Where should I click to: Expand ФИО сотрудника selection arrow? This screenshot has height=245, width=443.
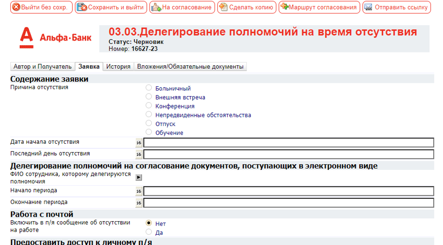pyautogui.click(x=139, y=178)
